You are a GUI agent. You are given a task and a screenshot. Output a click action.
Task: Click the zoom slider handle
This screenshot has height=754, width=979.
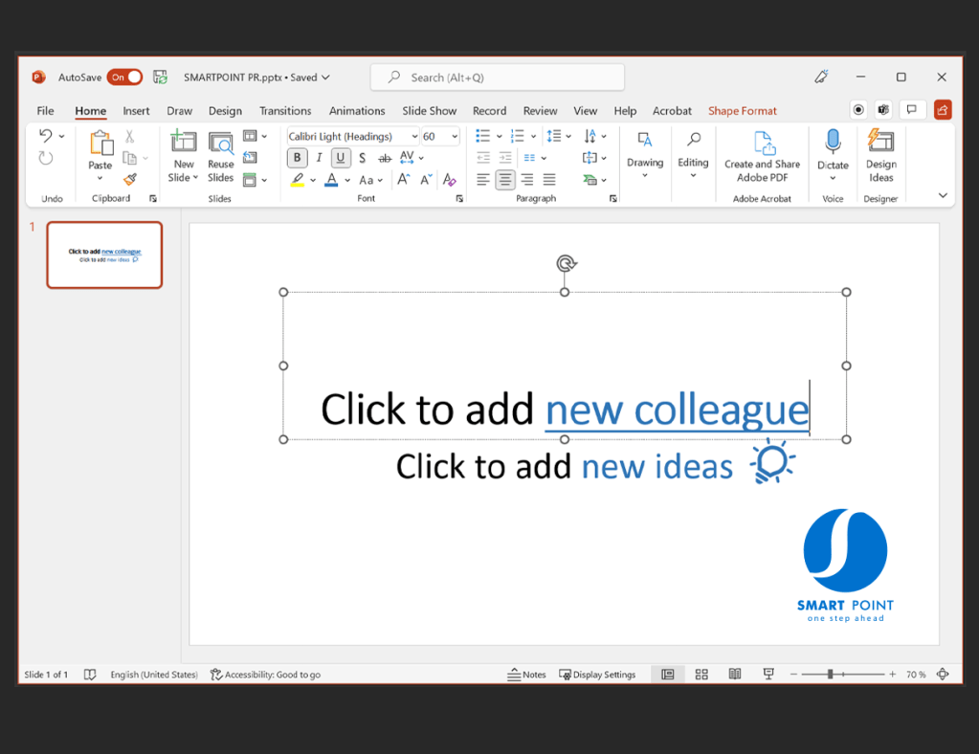pos(830,675)
